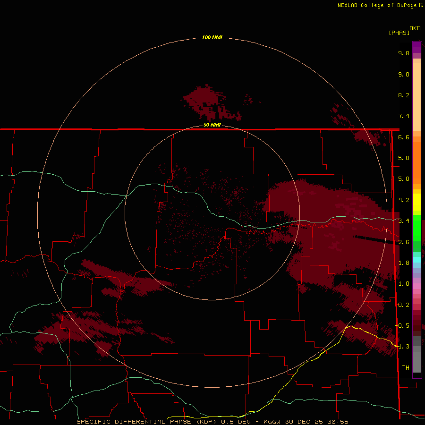The width and height of the screenshot is (425, 425).
Task: Pick the cyan band on the color bar
Action: pos(417,259)
